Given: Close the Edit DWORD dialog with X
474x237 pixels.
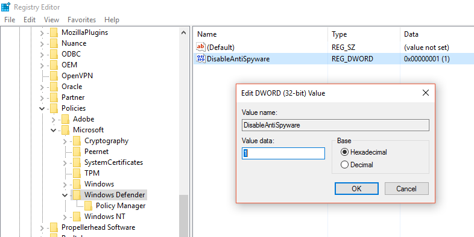Looking at the screenshot, I should point(426,93).
